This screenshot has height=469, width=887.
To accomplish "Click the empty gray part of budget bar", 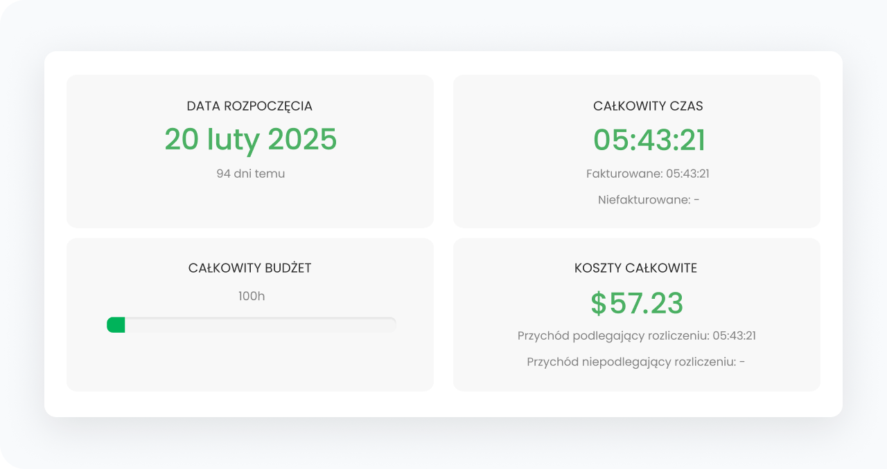I will [x=261, y=324].
